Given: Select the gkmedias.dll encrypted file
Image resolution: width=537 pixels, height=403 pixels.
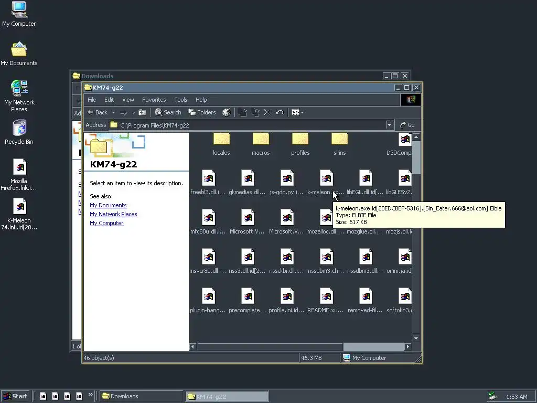Looking at the screenshot, I should (x=248, y=182).
